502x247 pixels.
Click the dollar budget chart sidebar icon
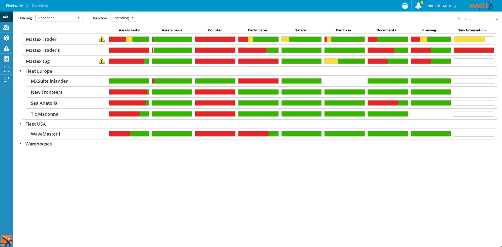[x=6, y=38]
